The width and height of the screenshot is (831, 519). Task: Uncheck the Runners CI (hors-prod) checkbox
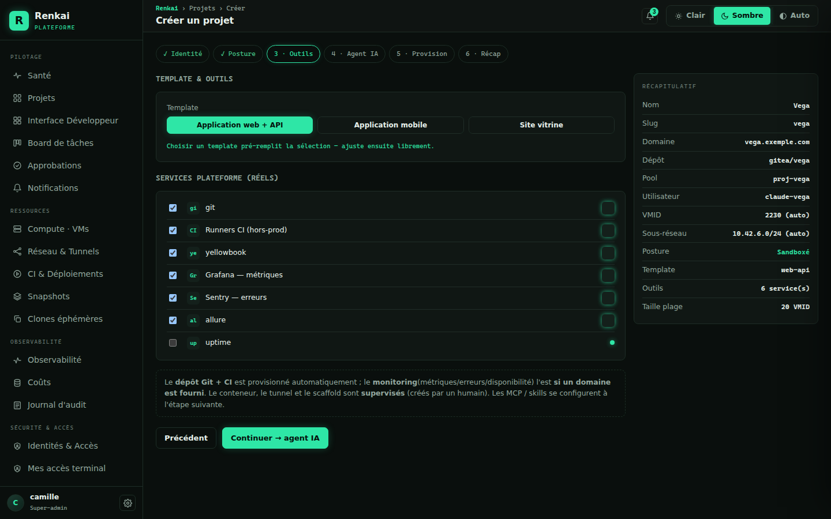click(x=173, y=230)
